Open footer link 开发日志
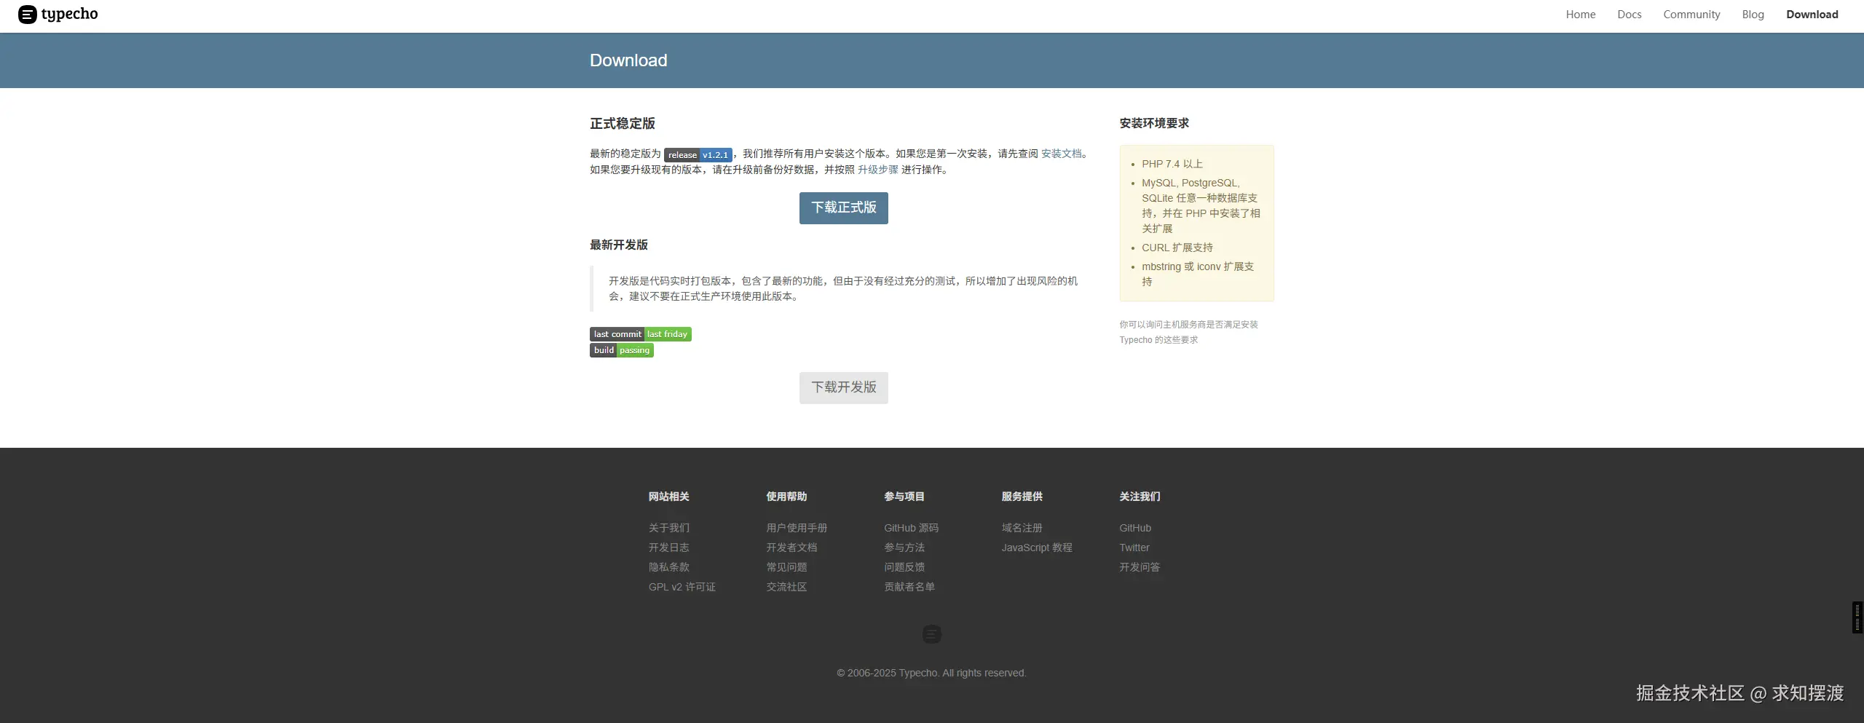 point(668,548)
